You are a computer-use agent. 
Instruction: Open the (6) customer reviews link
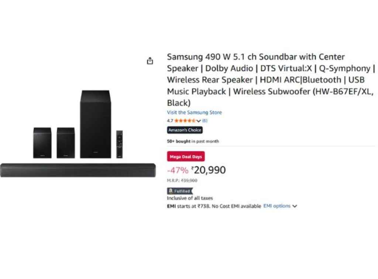205,121
